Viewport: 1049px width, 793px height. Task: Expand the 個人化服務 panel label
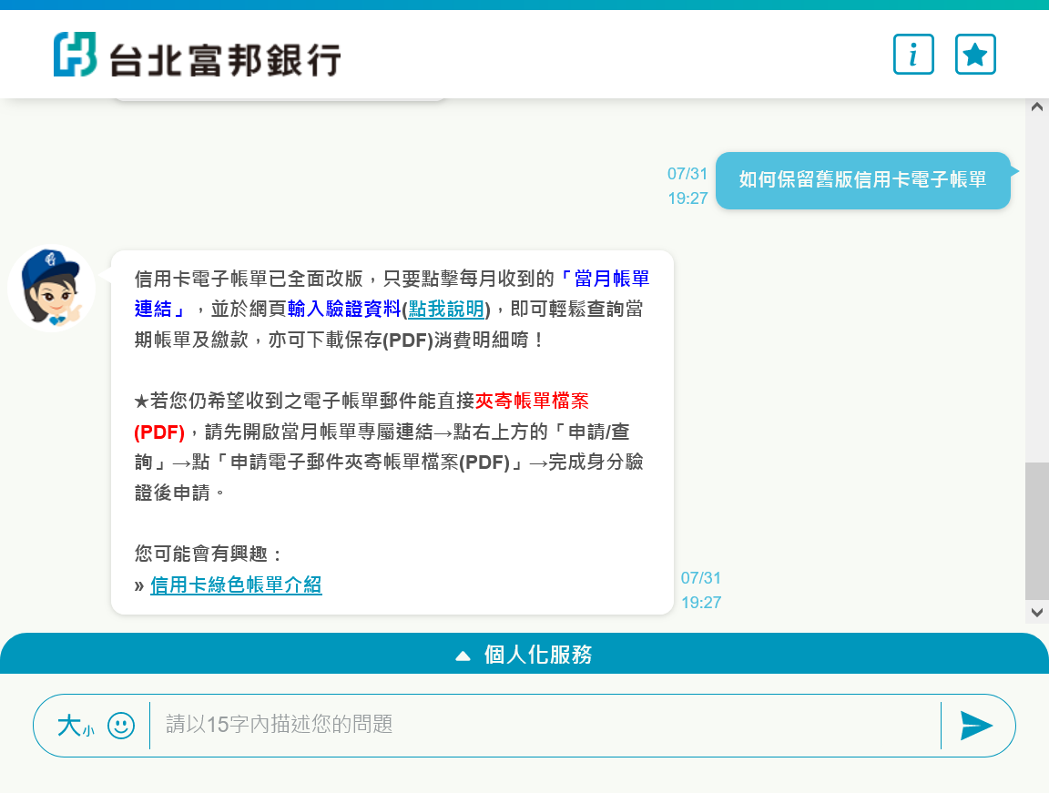[x=537, y=655]
